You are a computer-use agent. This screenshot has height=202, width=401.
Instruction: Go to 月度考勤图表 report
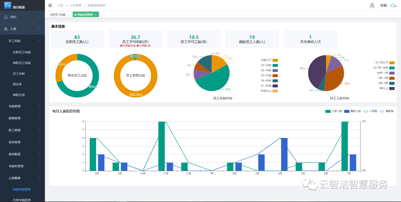[x=22, y=200]
